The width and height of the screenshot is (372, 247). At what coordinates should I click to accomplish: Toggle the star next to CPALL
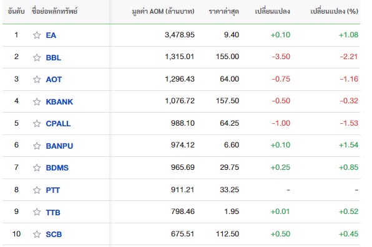click(x=37, y=123)
